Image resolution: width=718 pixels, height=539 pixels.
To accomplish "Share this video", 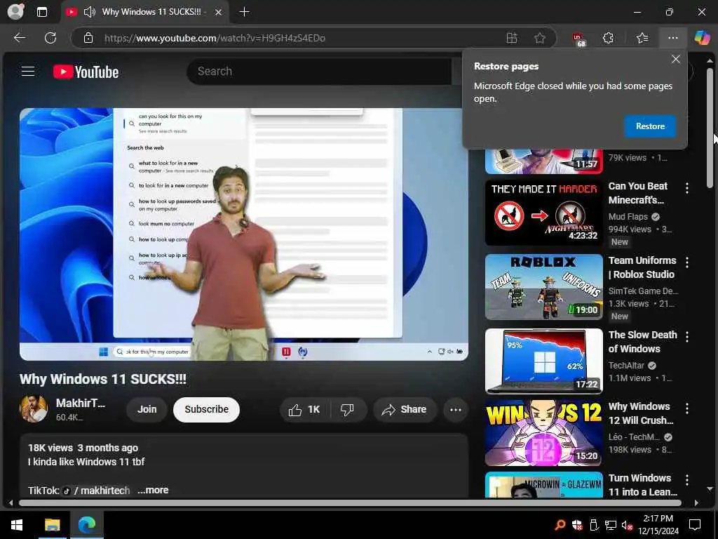I will [x=405, y=409].
